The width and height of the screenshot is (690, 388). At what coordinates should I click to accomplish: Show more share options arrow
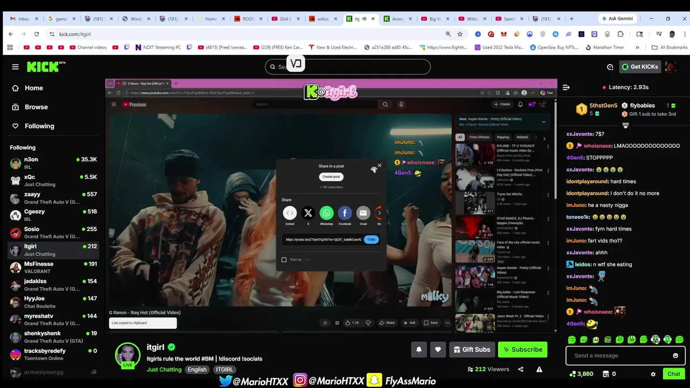(379, 213)
